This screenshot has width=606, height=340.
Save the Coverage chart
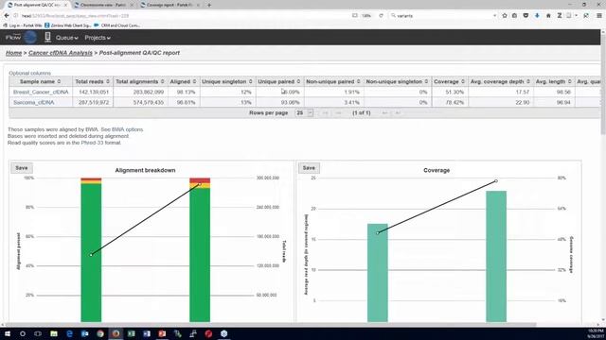(x=309, y=168)
